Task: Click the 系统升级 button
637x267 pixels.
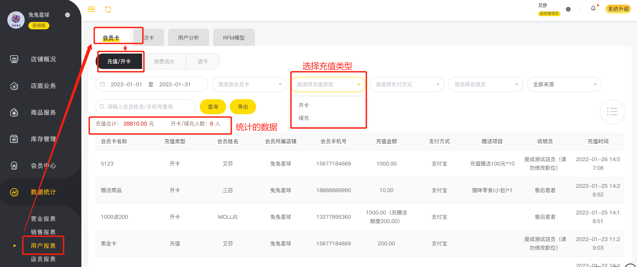Action: [618, 9]
